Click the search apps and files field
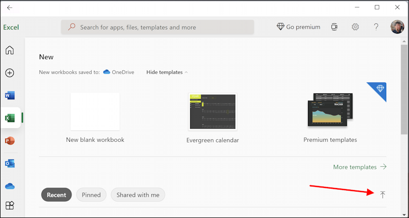The width and height of the screenshot is (409, 218). [x=158, y=27]
